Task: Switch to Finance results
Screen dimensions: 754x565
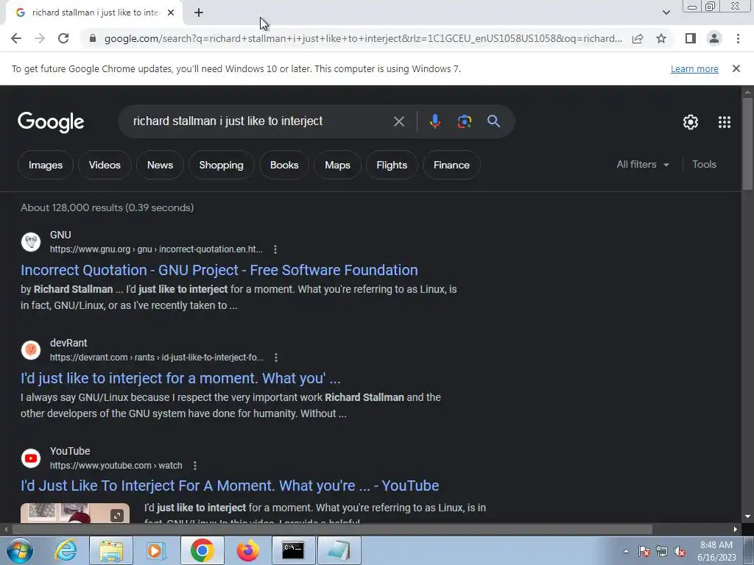Action: coord(451,165)
